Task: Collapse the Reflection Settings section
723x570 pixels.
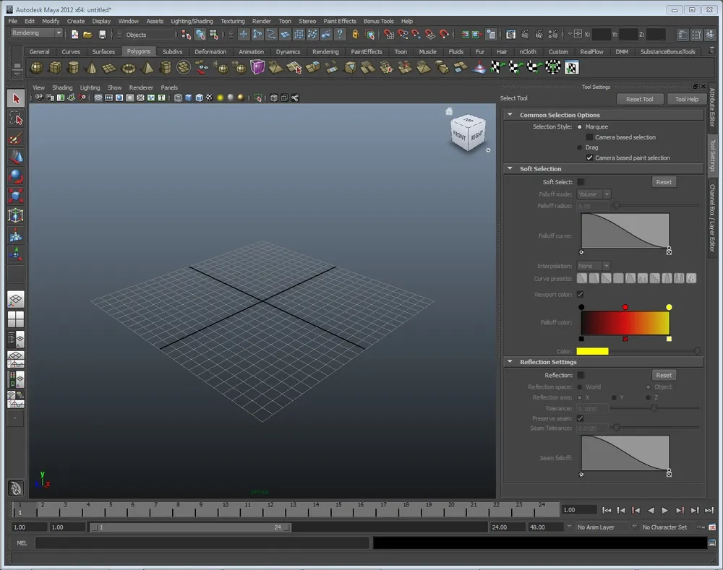Action: 509,362
